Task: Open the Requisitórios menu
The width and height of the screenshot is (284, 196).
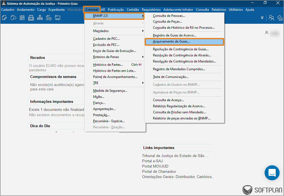Action: coord(151,10)
